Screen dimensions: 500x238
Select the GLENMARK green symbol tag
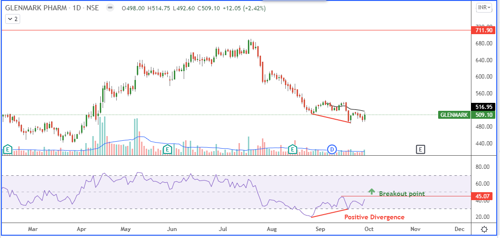(x=454, y=115)
